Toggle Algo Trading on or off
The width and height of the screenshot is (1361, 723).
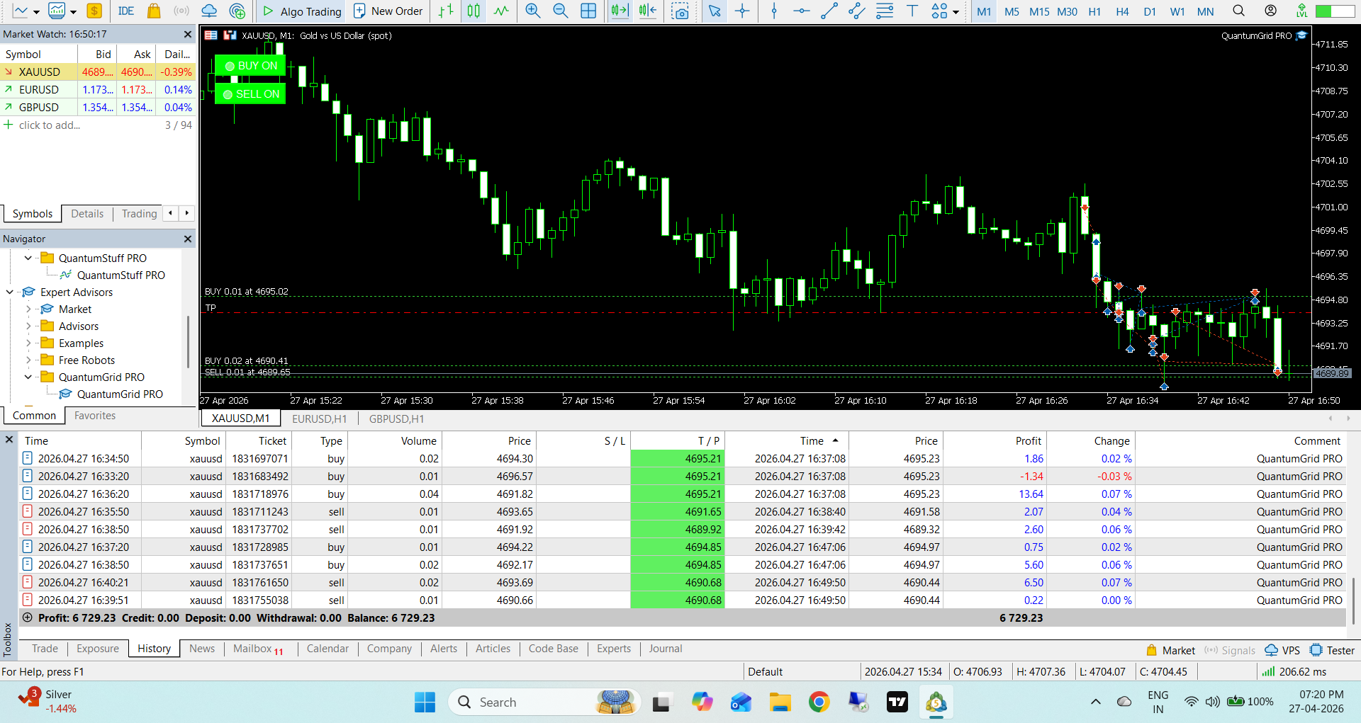click(x=302, y=11)
